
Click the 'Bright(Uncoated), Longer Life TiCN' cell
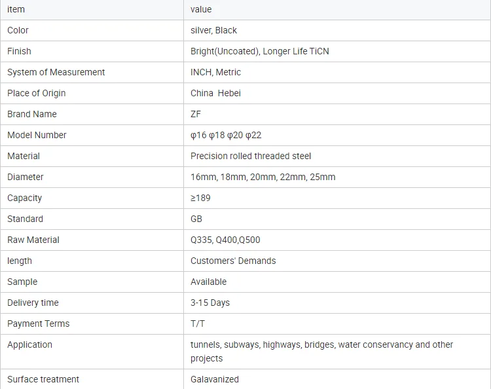pos(259,51)
